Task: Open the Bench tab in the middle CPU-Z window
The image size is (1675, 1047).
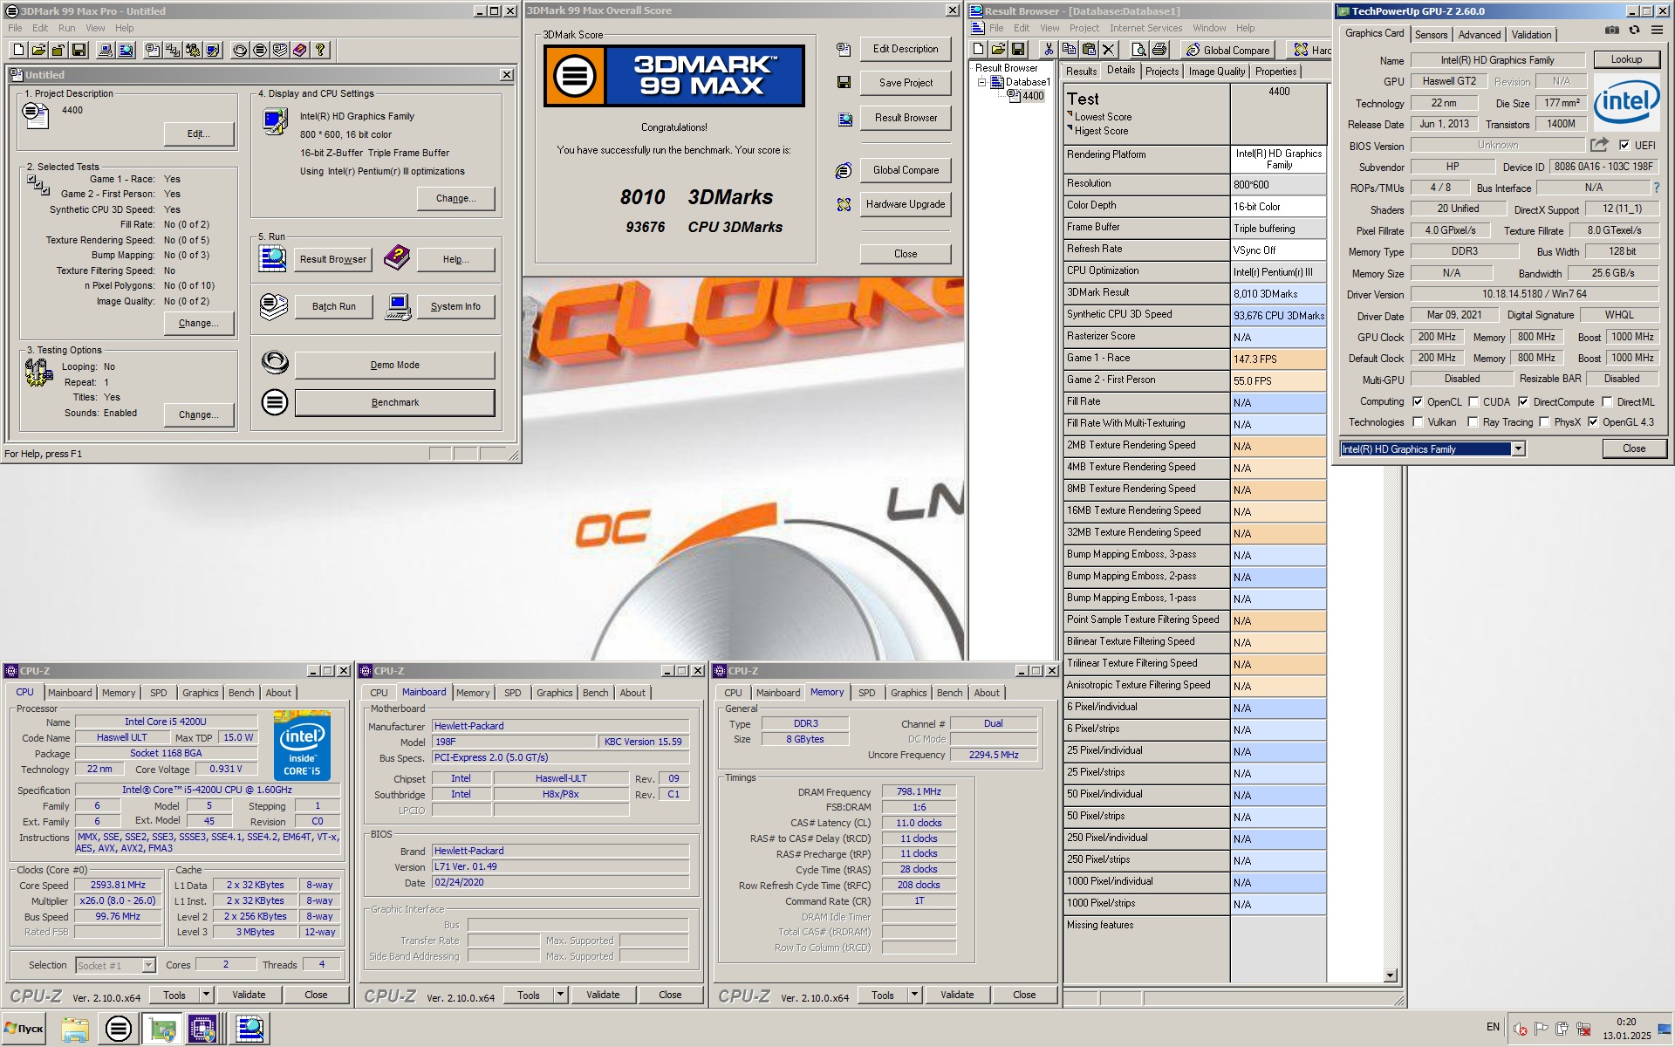Action: click(x=595, y=693)
